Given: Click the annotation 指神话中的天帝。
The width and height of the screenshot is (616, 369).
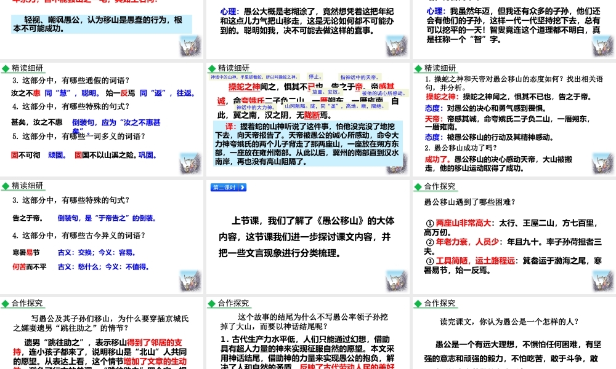Looking at the screenshot, I should [x=360, y=77].
